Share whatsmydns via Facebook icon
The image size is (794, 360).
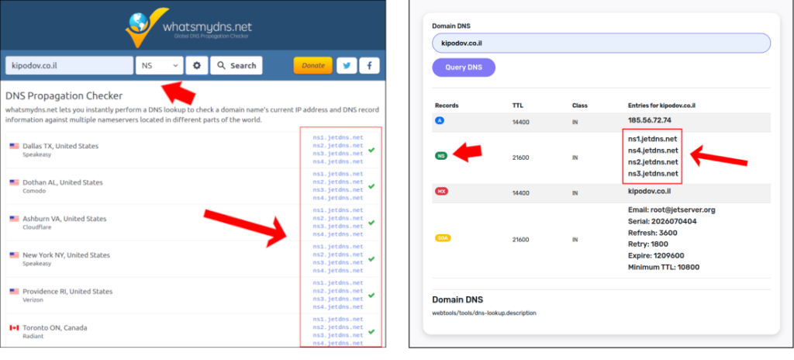tap(370, 65)
